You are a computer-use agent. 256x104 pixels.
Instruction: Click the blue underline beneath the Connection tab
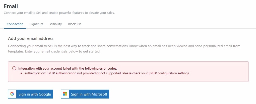click(15, 28)
